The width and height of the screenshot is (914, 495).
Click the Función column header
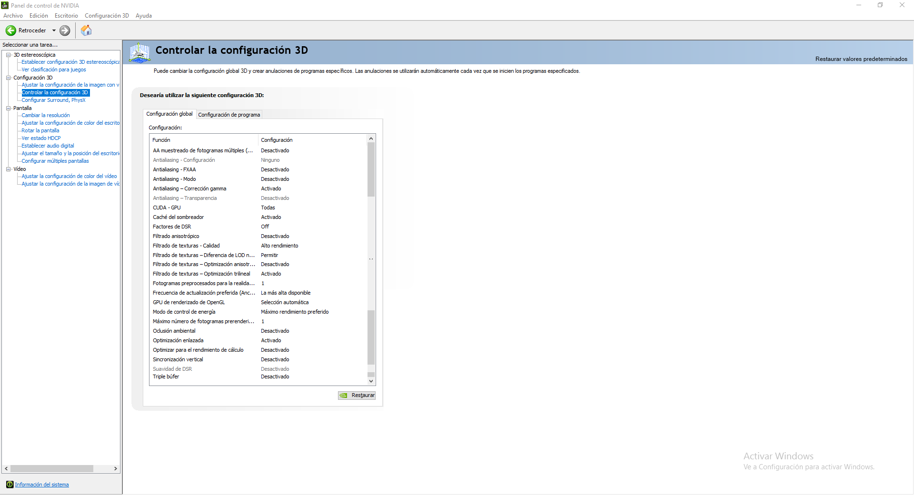(x=204, y=140)
